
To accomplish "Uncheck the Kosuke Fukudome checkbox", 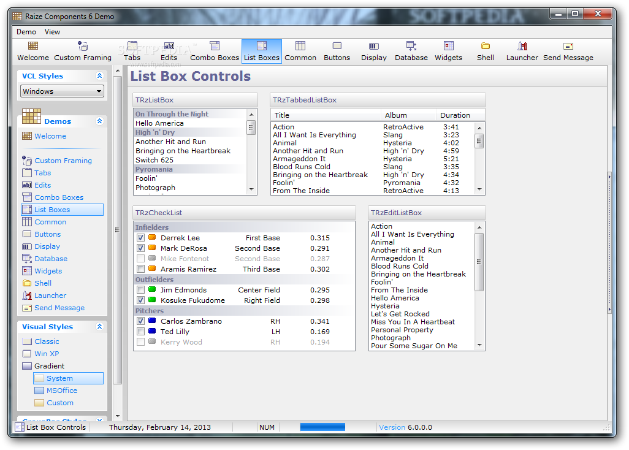I will coord(140,300).
